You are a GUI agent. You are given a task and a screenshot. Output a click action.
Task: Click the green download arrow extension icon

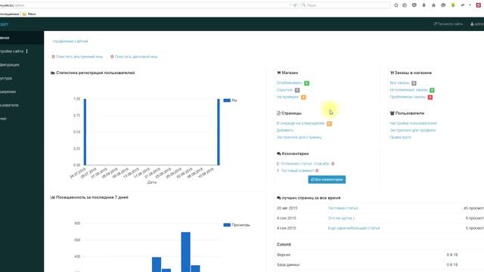453,5
